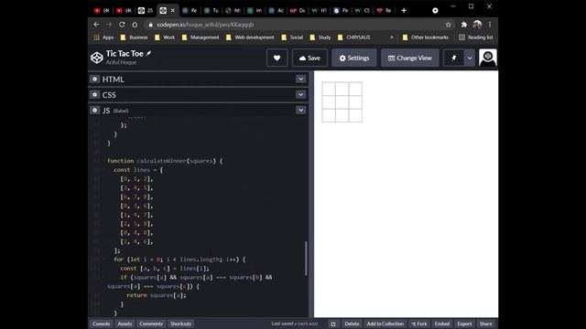This screenshot has width=586, height=329.
Task: Open Other bookmarks folder
Action: (425, 37)
